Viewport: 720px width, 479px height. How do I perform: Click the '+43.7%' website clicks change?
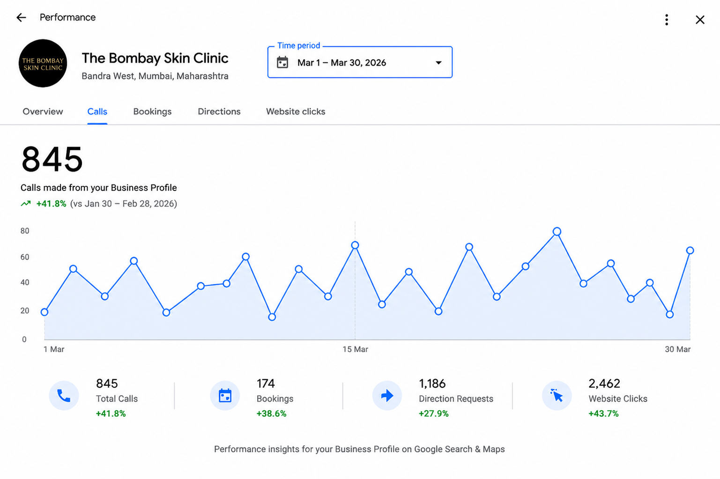click(x=603, y=413)
